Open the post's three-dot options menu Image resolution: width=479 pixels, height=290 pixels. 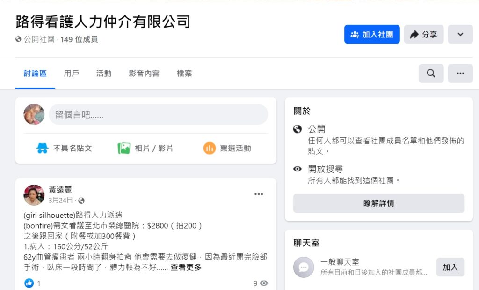(258, 194)
